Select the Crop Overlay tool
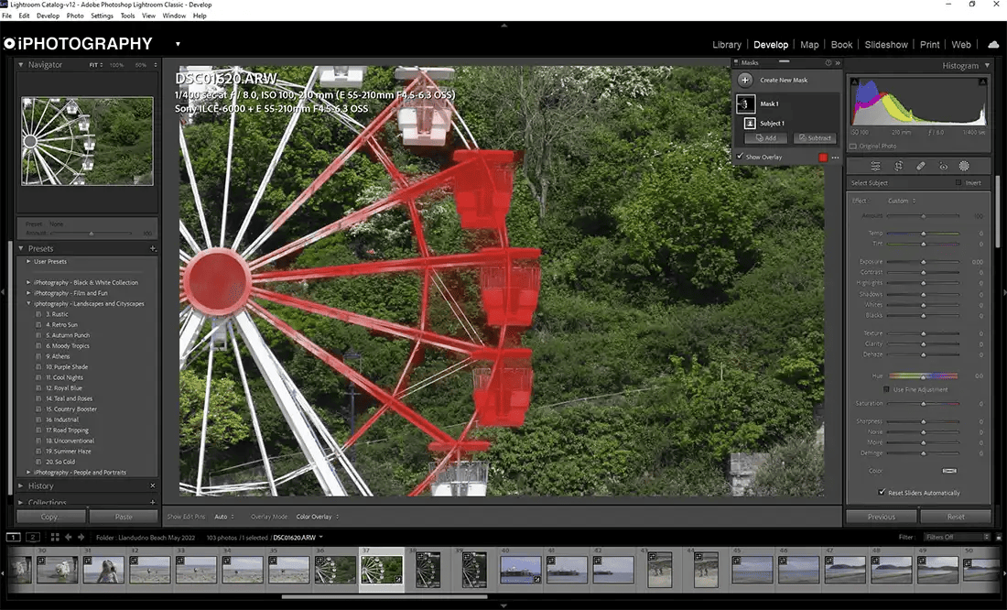 point(899,166)
